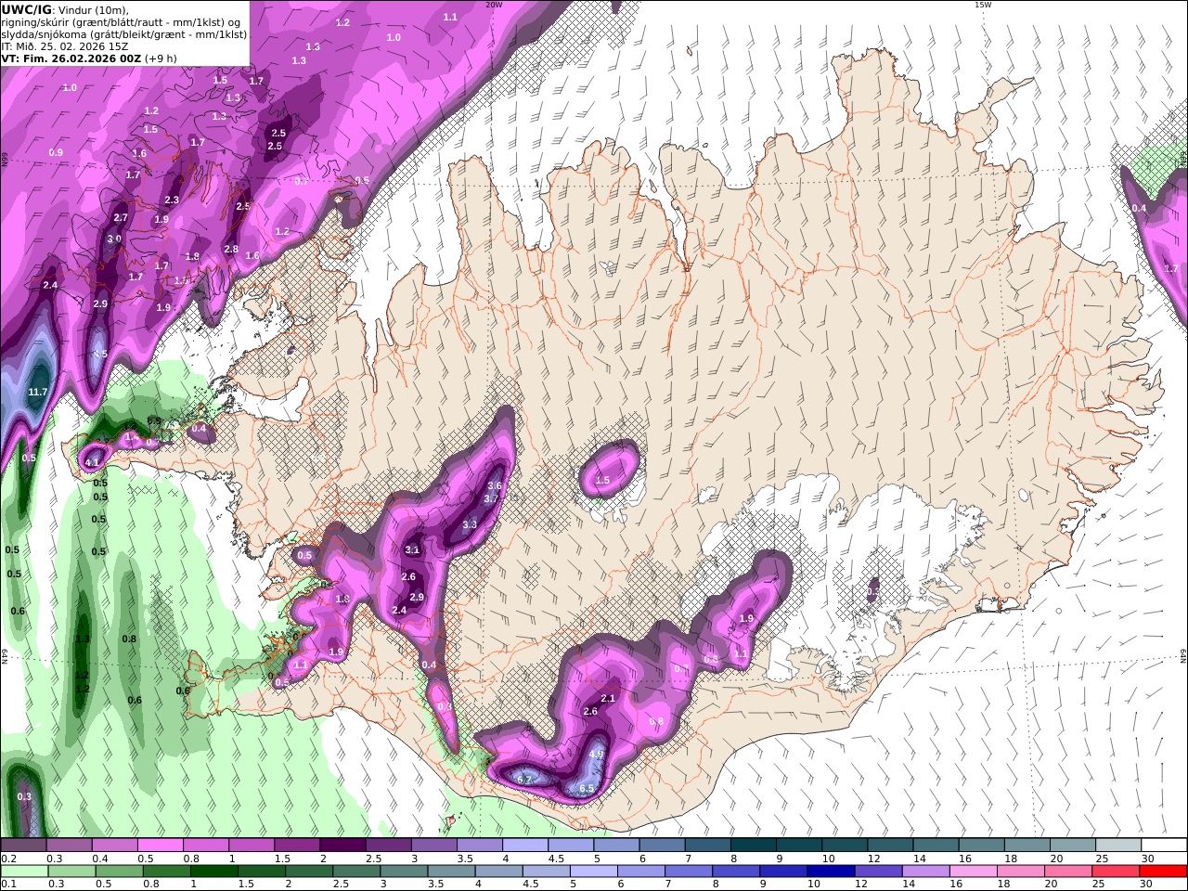Click the '2.8' value in the Westfjords area
Image resolution: width=1188 pixels, height=891 pixels.
pos(231,250)
